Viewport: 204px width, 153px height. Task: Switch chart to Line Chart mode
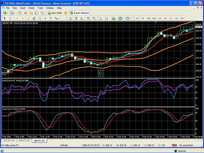pos(82,19)
